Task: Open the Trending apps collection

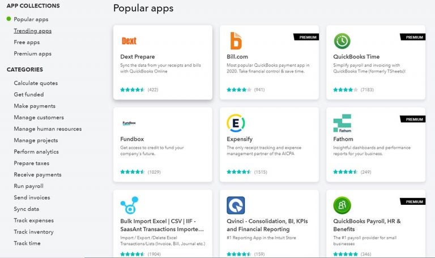Action: tap(33, 31)
